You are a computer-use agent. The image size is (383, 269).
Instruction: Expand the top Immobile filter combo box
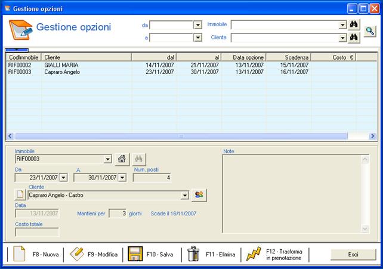(342, 25)
